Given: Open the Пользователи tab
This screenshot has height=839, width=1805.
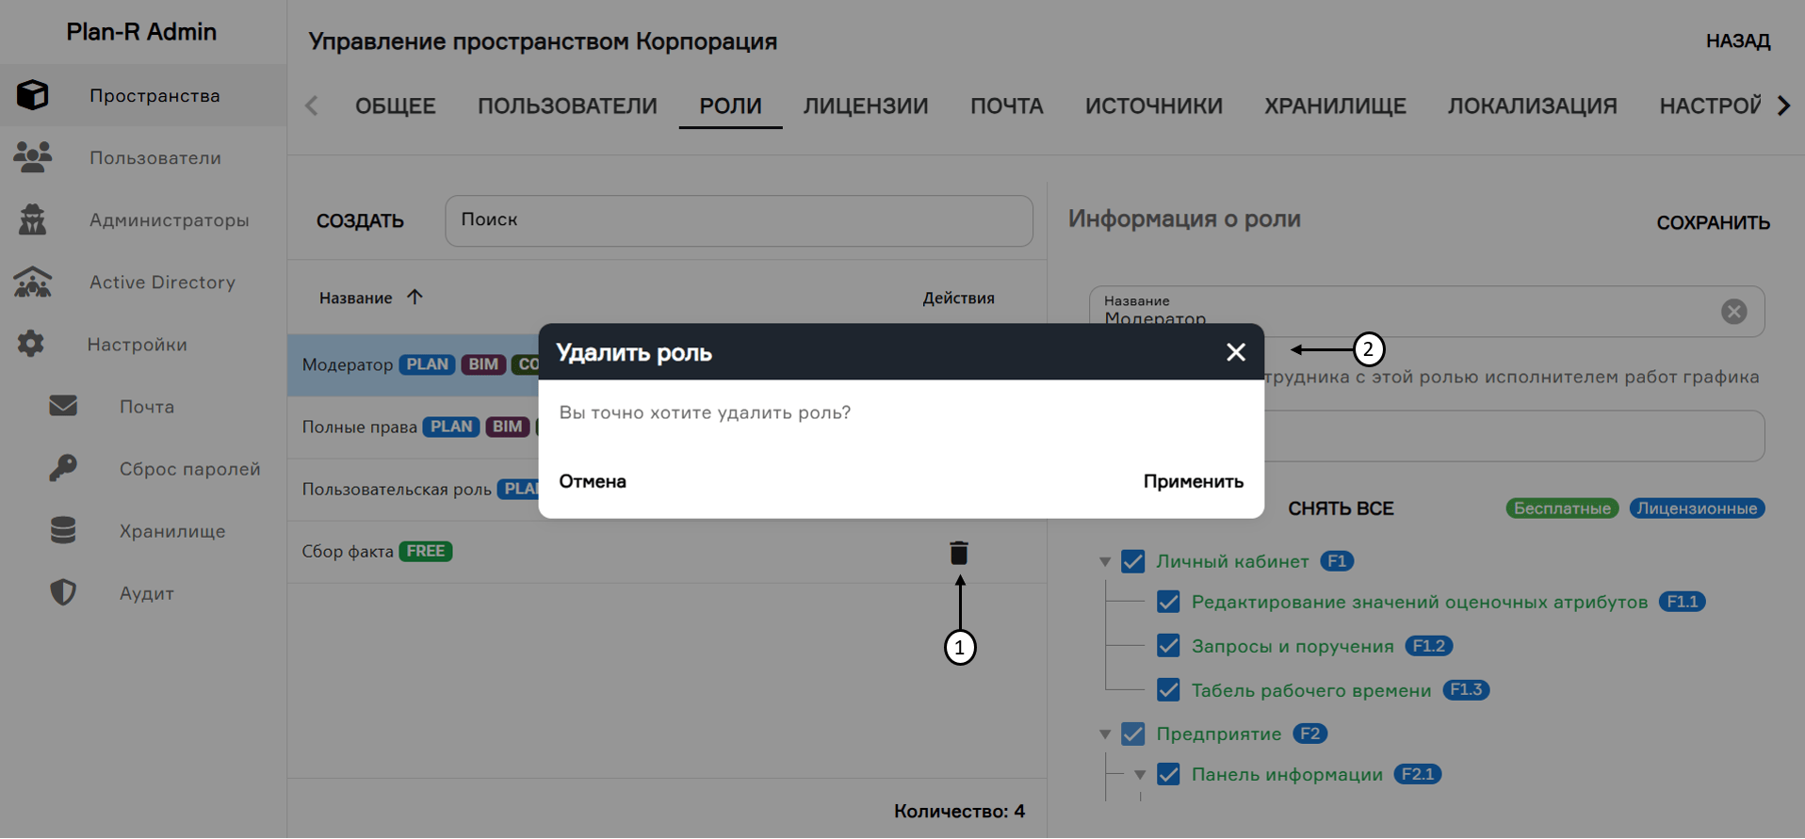Looking at the screenshot, I should pyautogui.click(x=567, y=106).
